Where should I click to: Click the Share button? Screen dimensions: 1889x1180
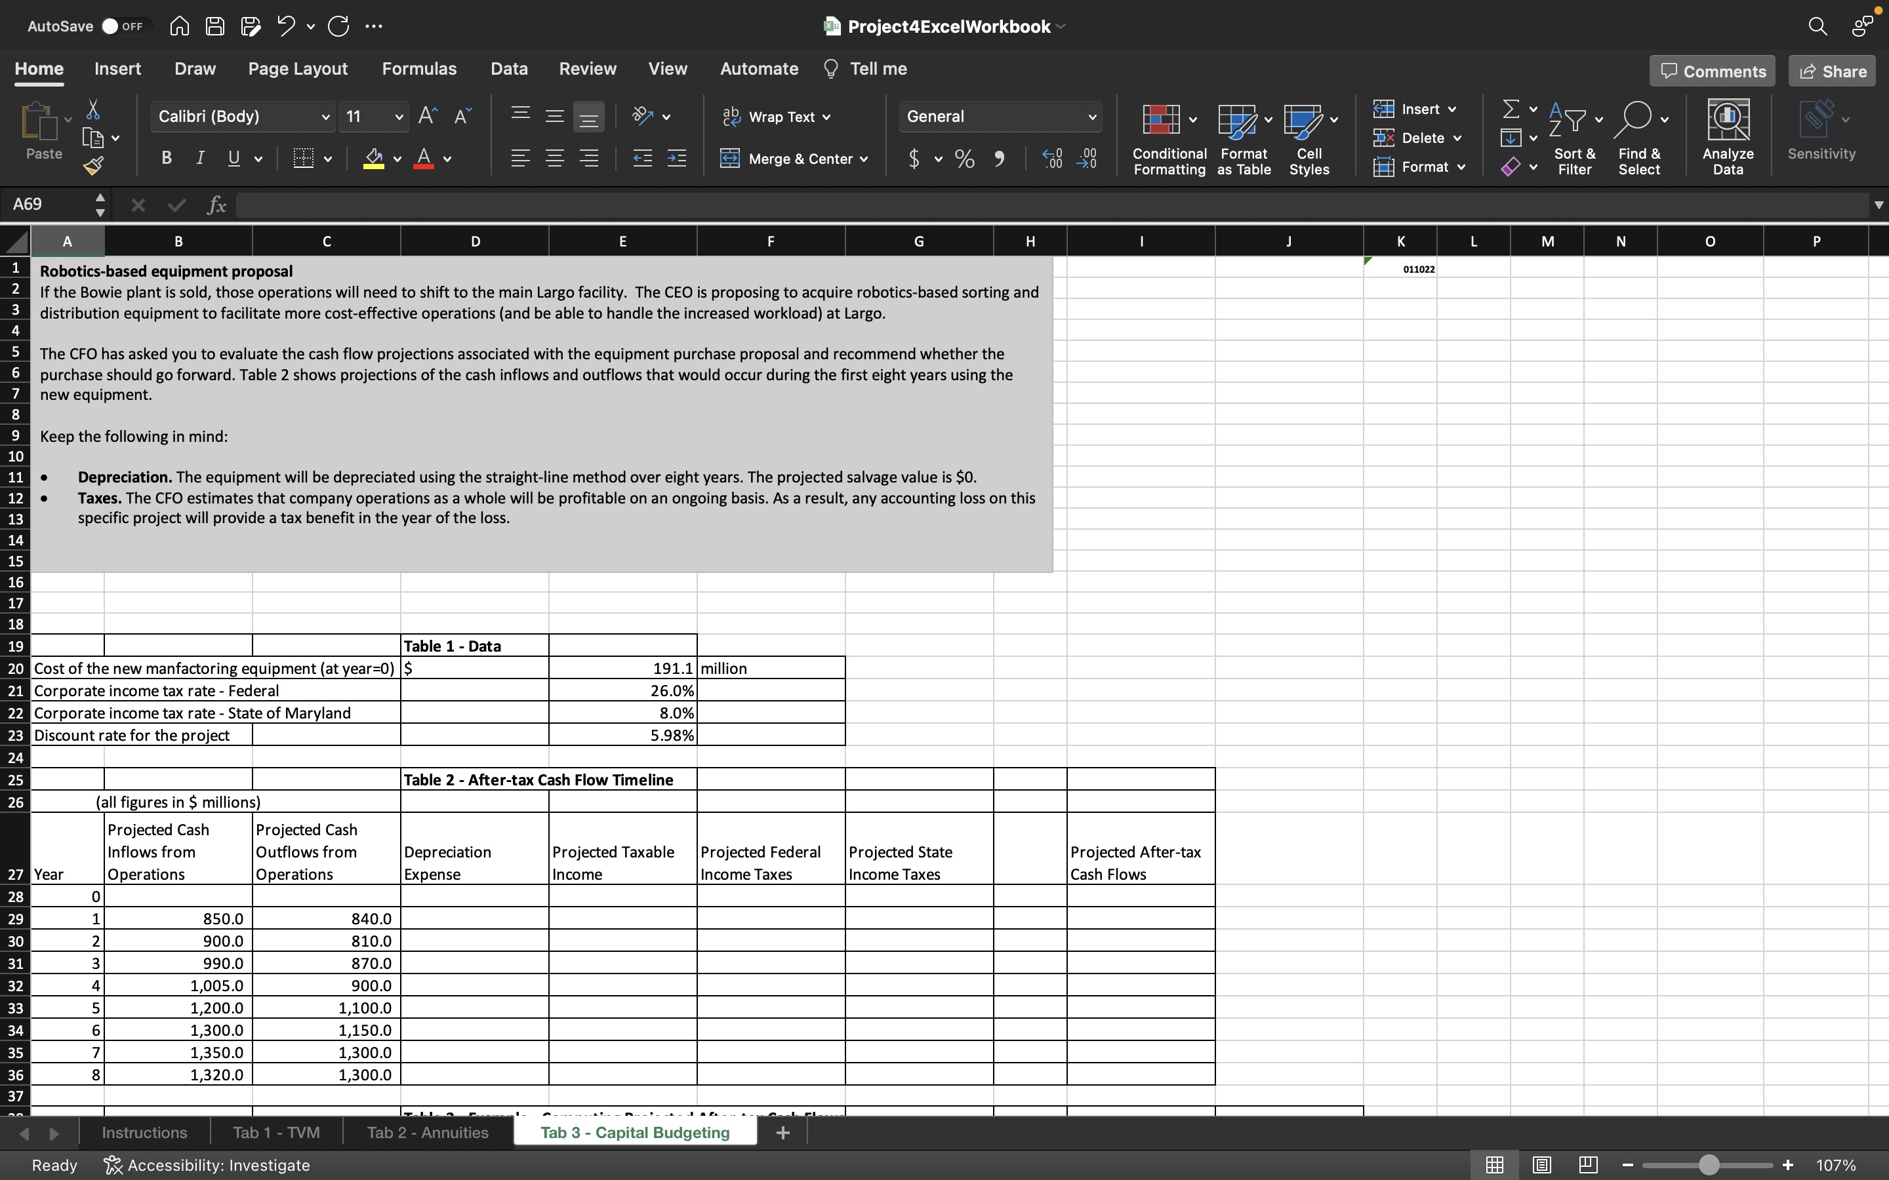pos(1832,71)
